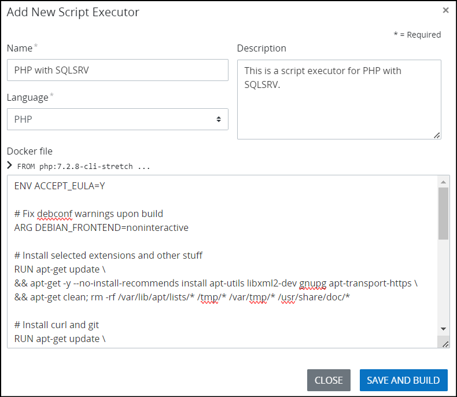457x397 pixels.
Task: Click the CLOSE button
Action: pyautogui.click(x=329, y=380)
